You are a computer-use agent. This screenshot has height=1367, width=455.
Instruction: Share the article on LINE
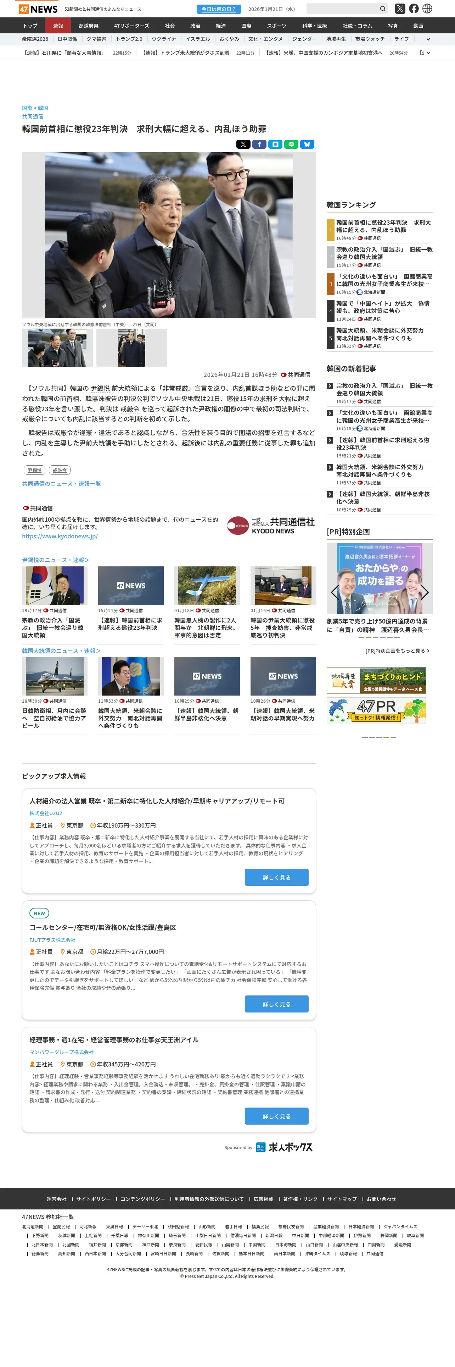tap(291, 144)
